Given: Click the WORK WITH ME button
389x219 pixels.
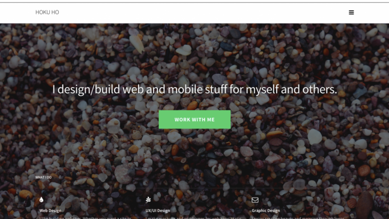Looking at the screenshot, I should 194,119.
